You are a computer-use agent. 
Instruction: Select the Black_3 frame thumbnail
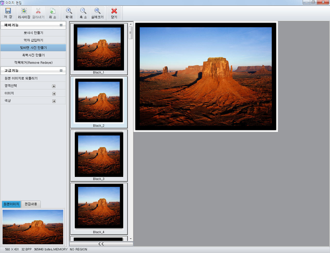tap(99, 156)
